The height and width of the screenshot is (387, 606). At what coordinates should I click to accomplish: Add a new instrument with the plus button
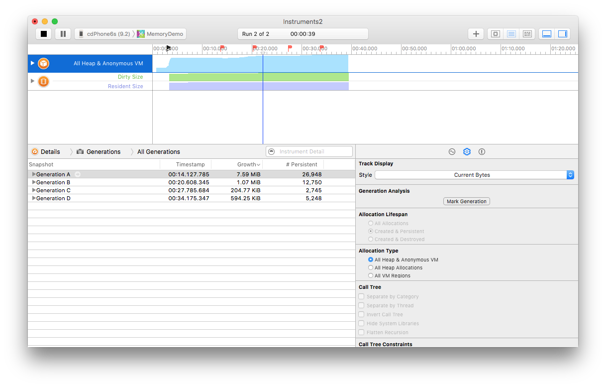(x=476, y=33)
